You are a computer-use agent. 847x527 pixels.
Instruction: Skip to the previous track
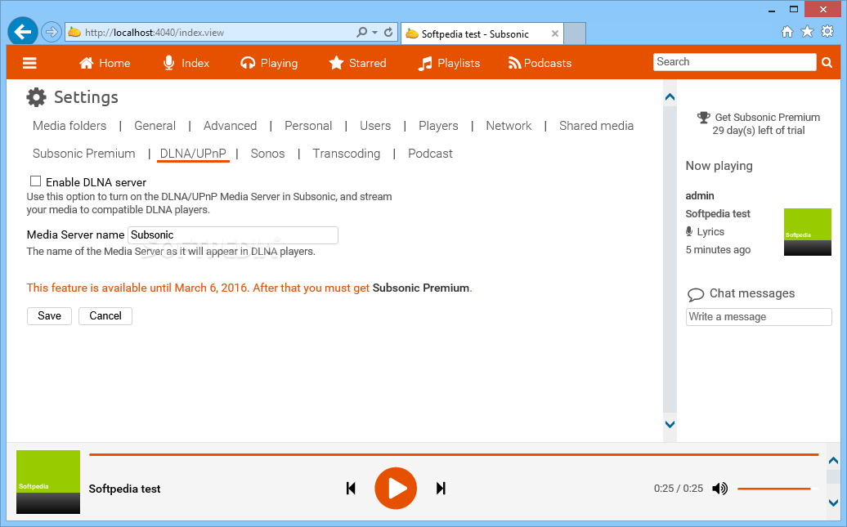(351, 489)
